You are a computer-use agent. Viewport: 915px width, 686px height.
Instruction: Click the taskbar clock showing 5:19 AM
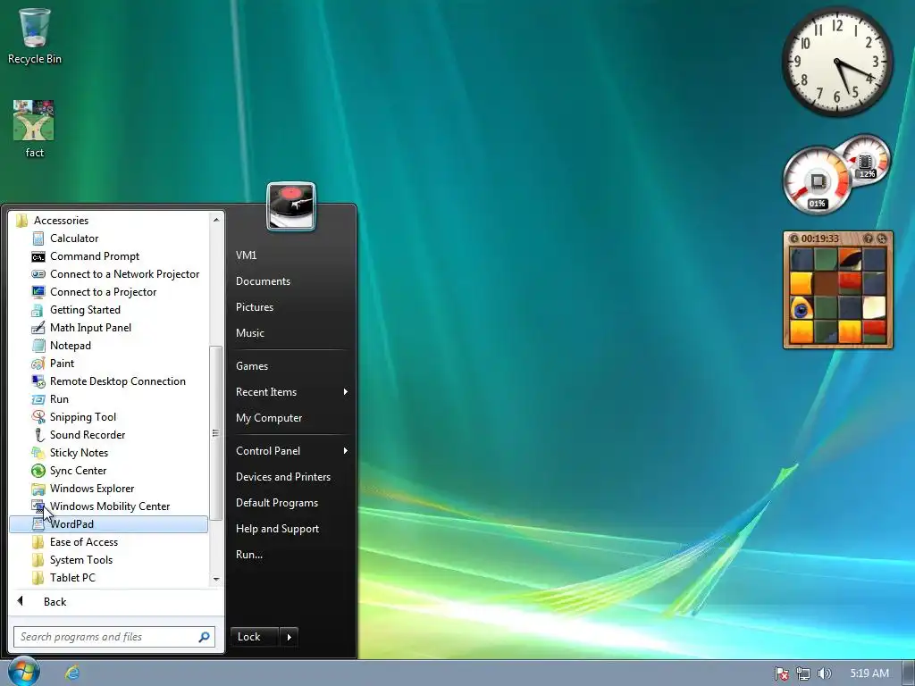point(869,673)
